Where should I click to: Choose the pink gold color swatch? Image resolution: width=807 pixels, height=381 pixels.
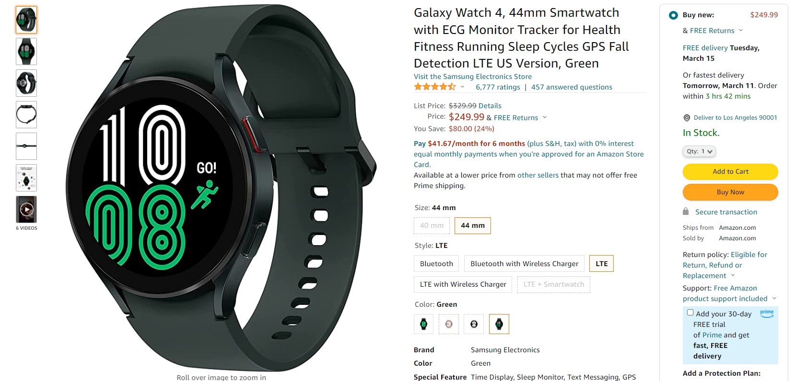(449, 324)
